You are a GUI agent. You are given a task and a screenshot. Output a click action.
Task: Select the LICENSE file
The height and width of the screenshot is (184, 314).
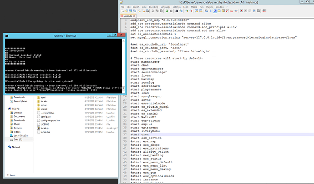click(x=45, y=124)
